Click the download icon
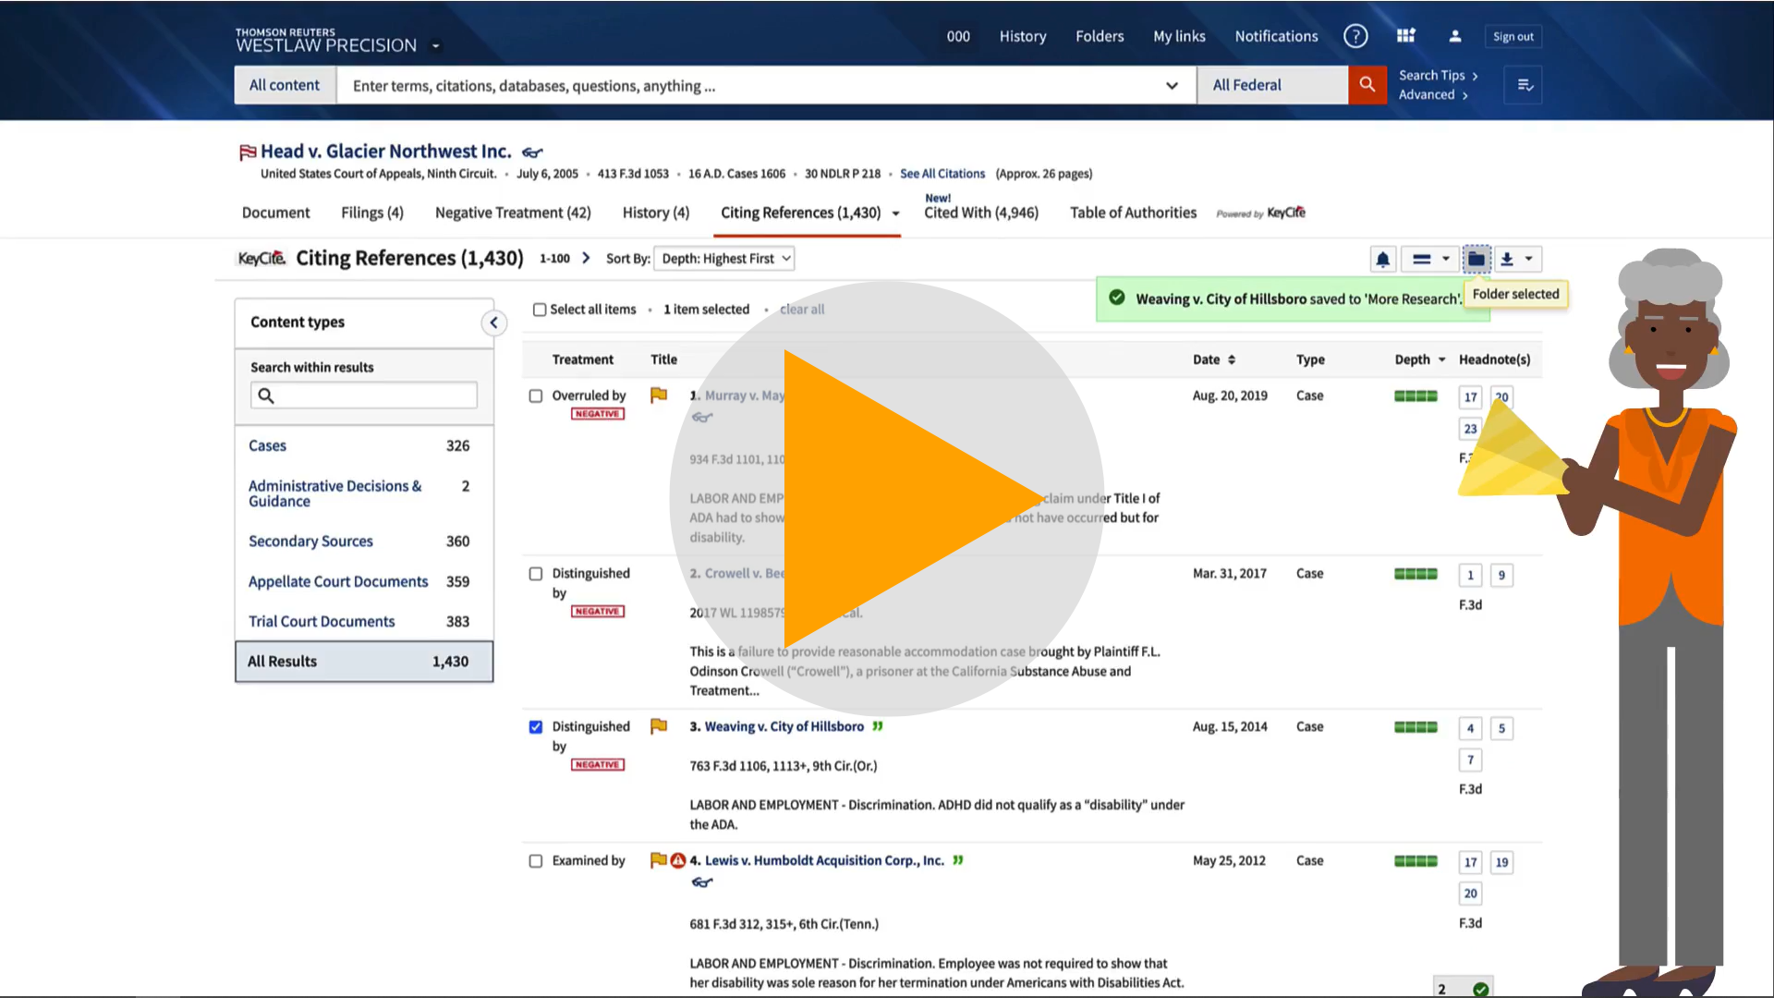Screen dimensions: 1774x998 [x=1507, y=260]
